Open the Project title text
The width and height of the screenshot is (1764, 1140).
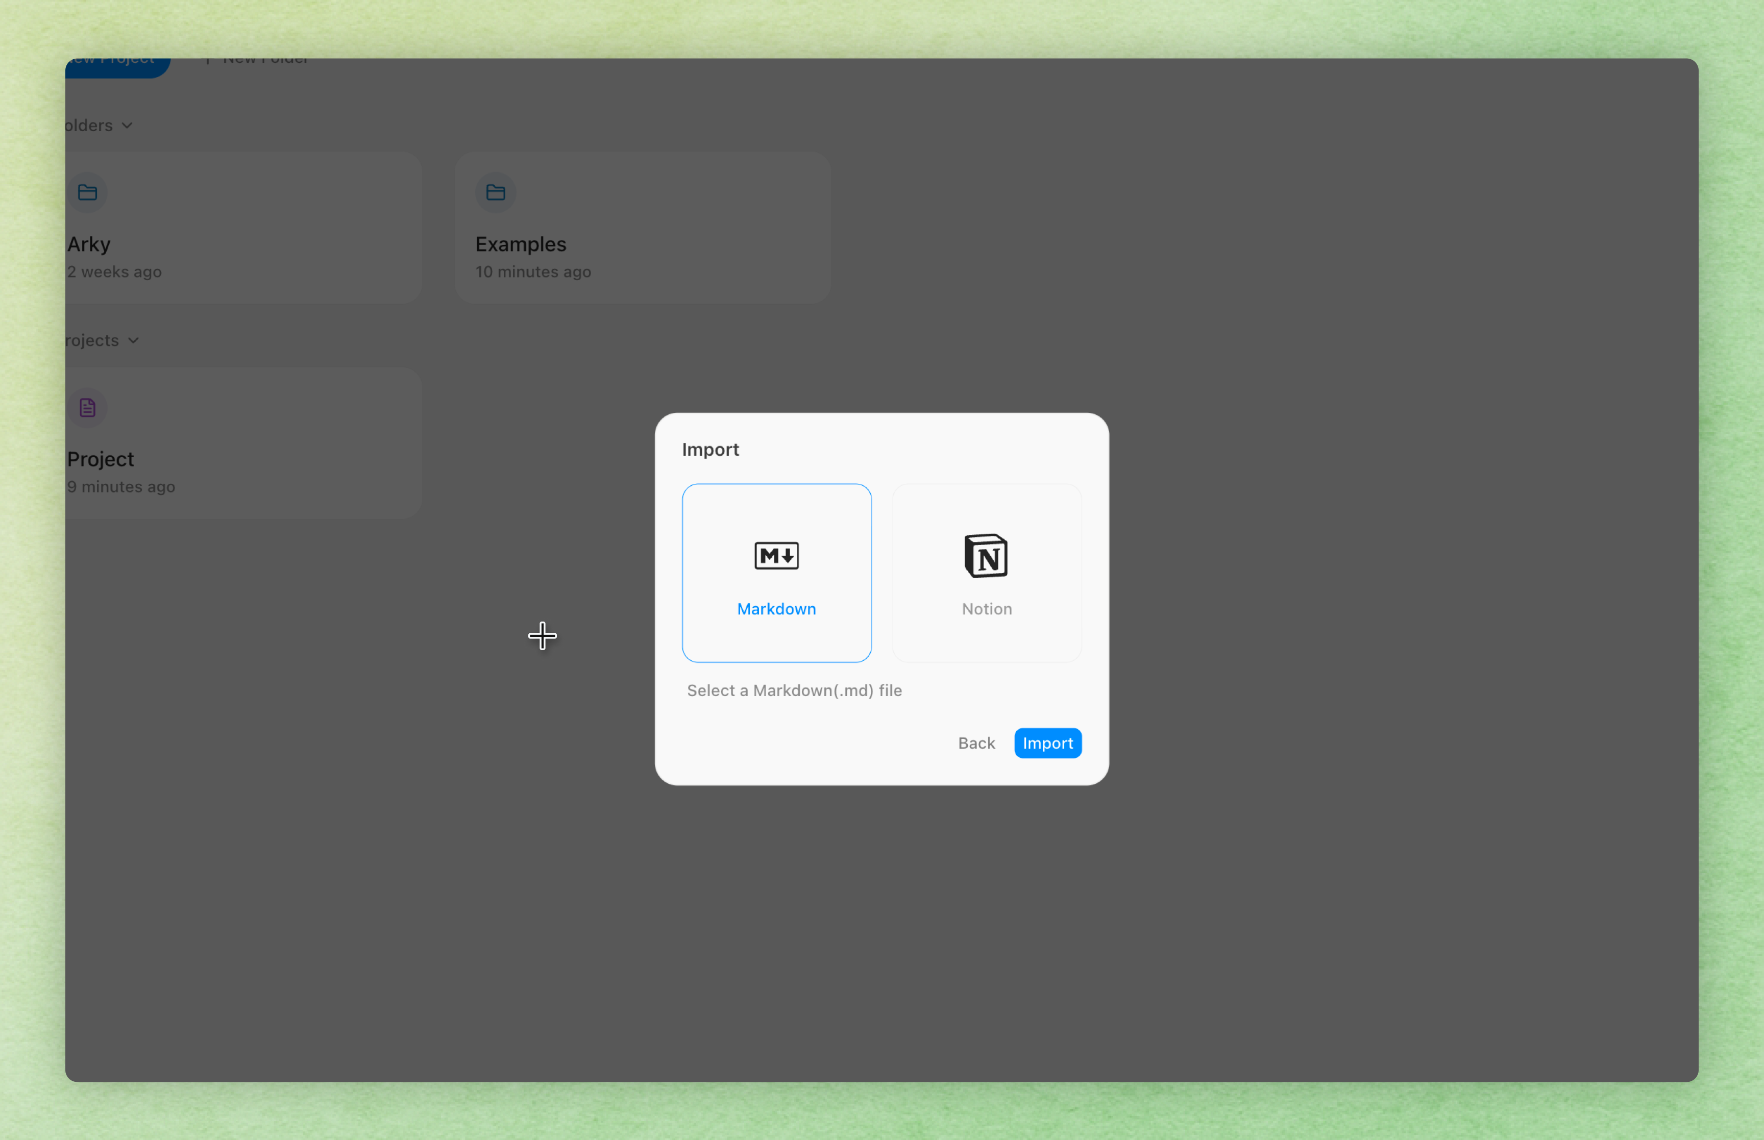point(101,459)
